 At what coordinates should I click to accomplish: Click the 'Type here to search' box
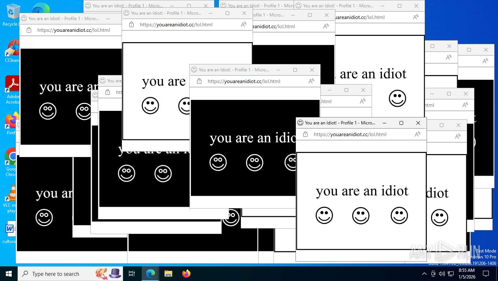tap(70, 274)
